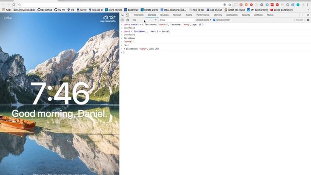Switch to the Security tab
The height and width of the screenshot is (175, 311).
(x=246, y=15)
